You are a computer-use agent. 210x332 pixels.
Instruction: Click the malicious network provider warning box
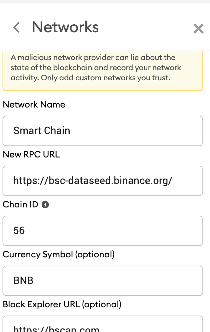(103, 71)
